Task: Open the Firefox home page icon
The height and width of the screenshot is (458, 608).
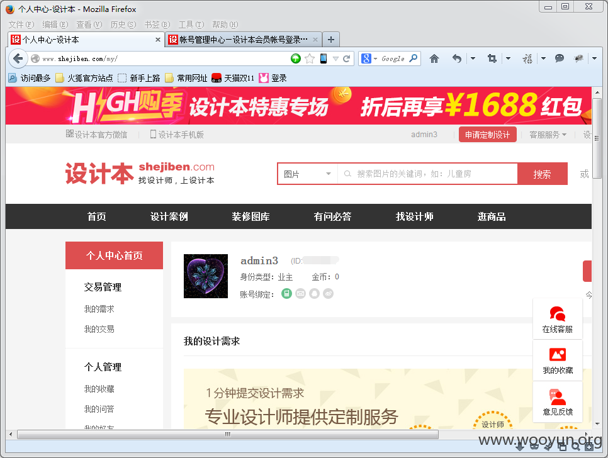Action: coord(434,59)
